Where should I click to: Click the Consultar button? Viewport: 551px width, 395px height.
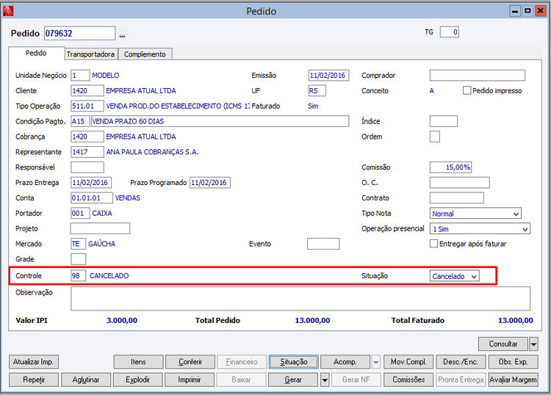tap(503, 344)
